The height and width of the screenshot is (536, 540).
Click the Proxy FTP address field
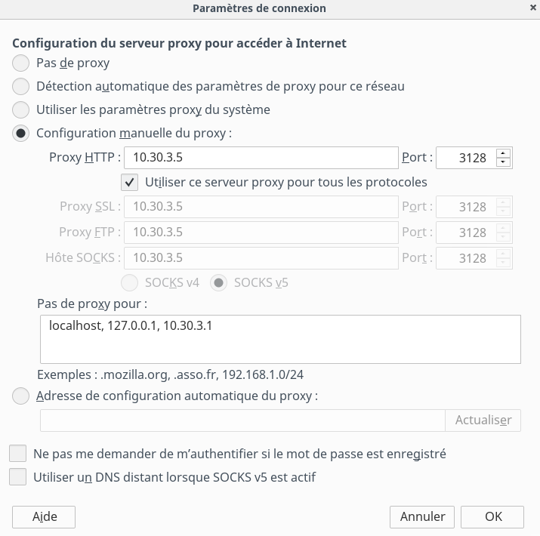[261, 233]
